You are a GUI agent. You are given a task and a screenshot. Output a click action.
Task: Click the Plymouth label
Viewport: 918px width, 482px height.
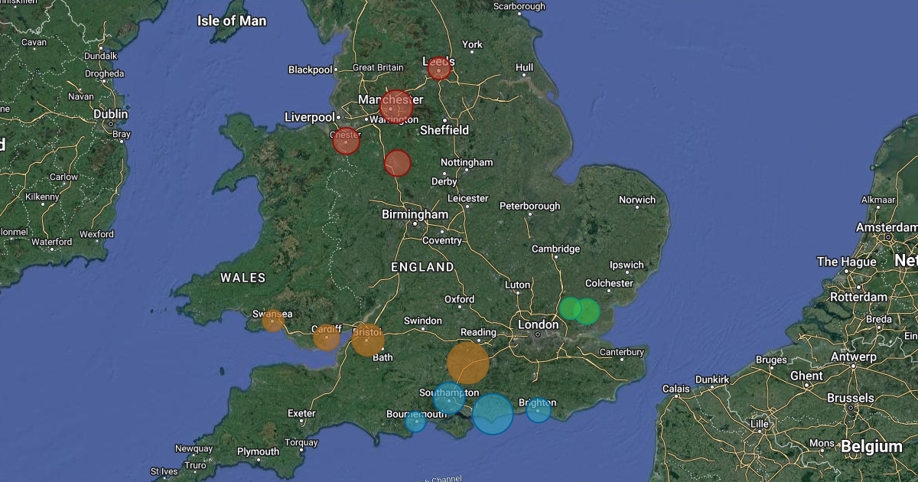[258, 451]
